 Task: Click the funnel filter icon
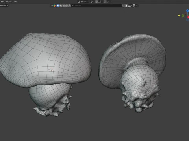134,5
